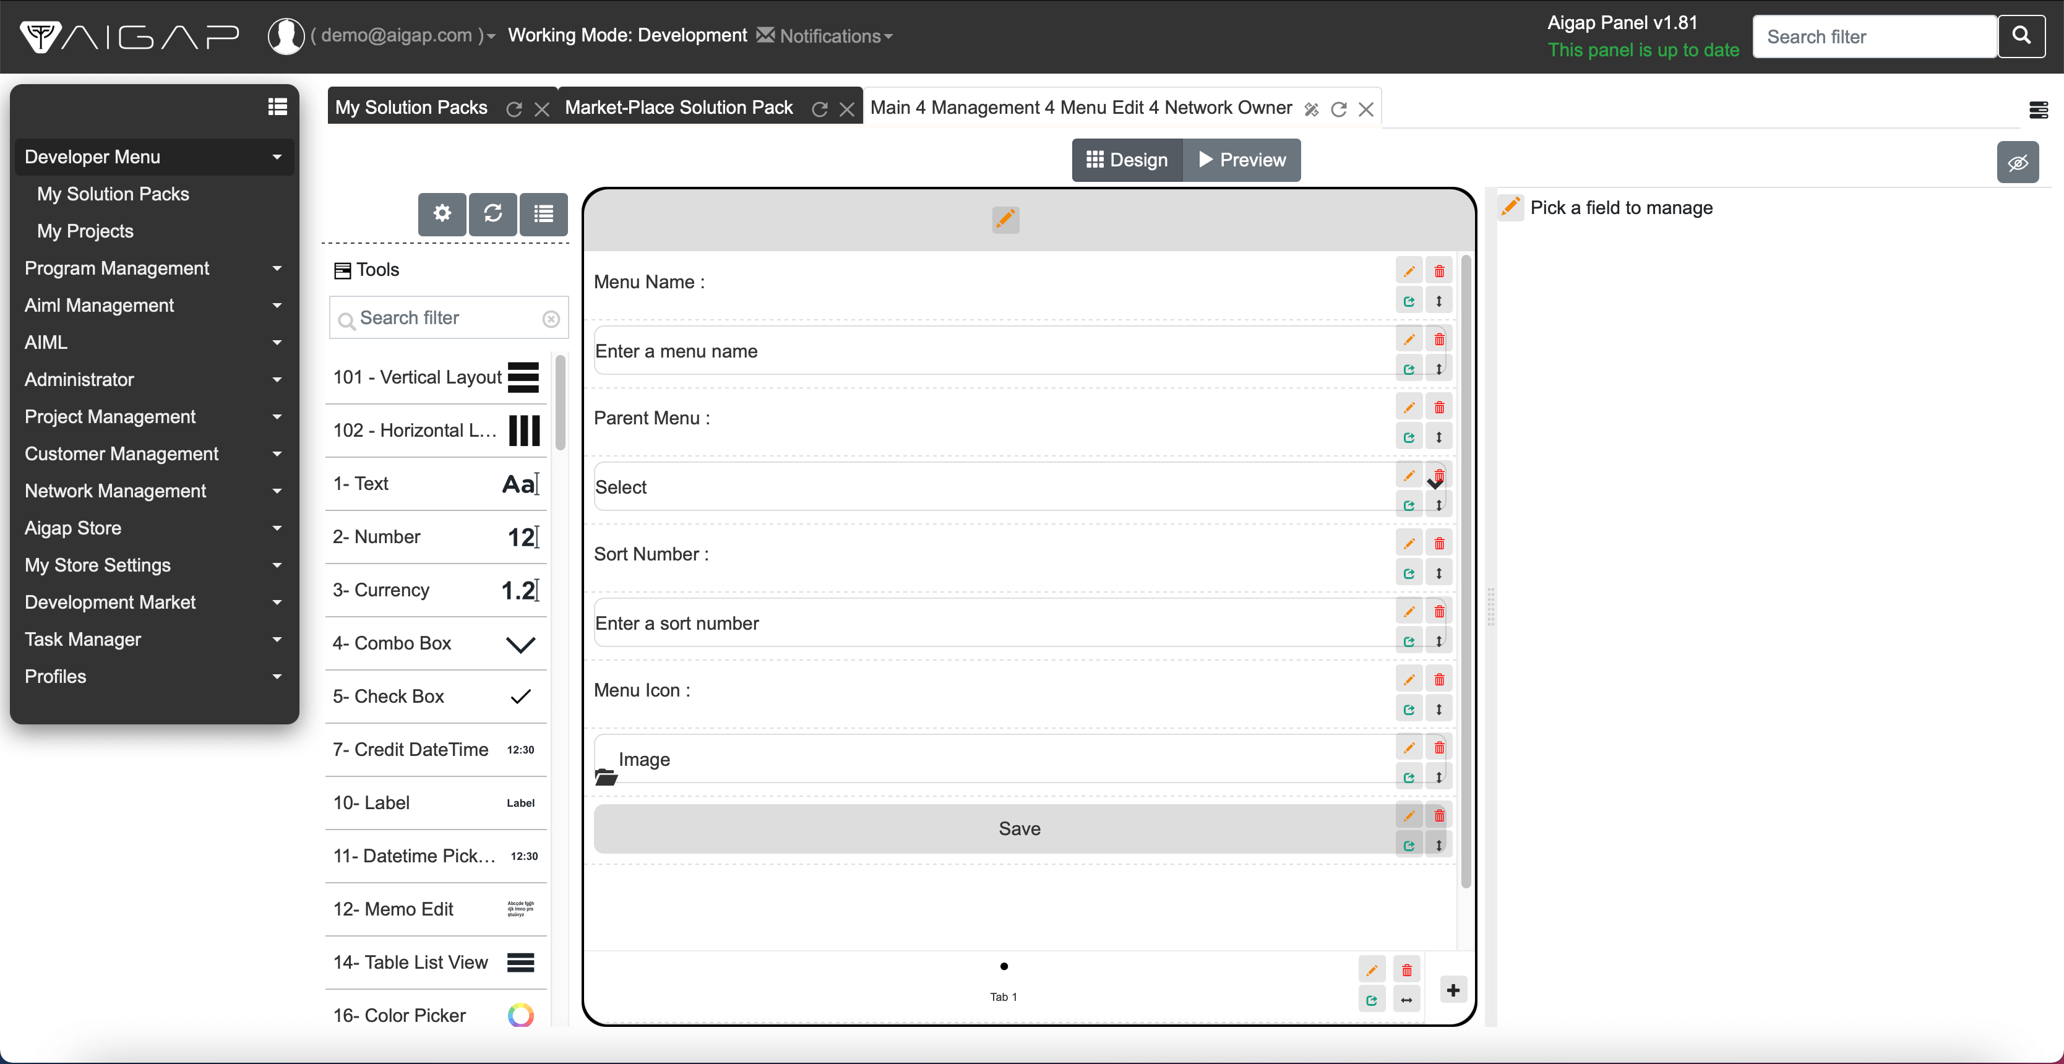Select the 16- Color Picker tool

436,1016
